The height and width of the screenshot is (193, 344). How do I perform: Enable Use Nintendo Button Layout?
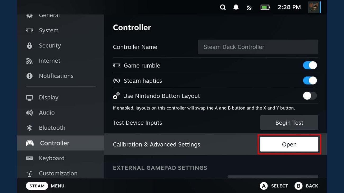click(310, 96)
